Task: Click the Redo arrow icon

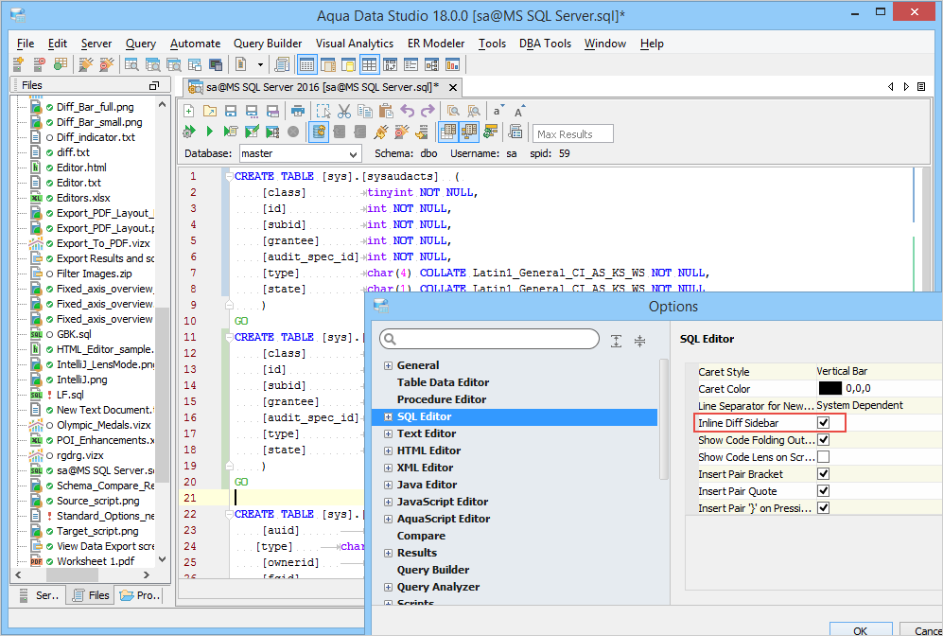Action: (x=428, y=111)
